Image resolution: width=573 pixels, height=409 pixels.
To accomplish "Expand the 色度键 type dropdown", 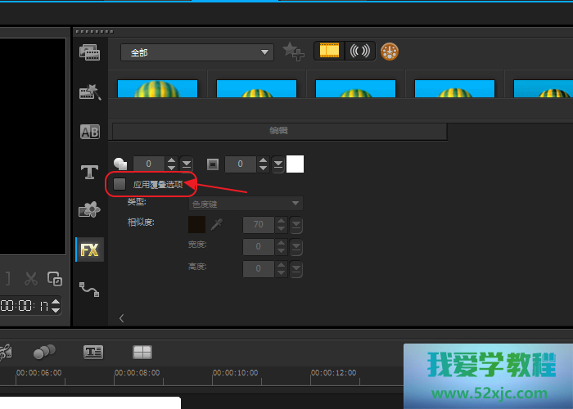I will tap(246, 203).
